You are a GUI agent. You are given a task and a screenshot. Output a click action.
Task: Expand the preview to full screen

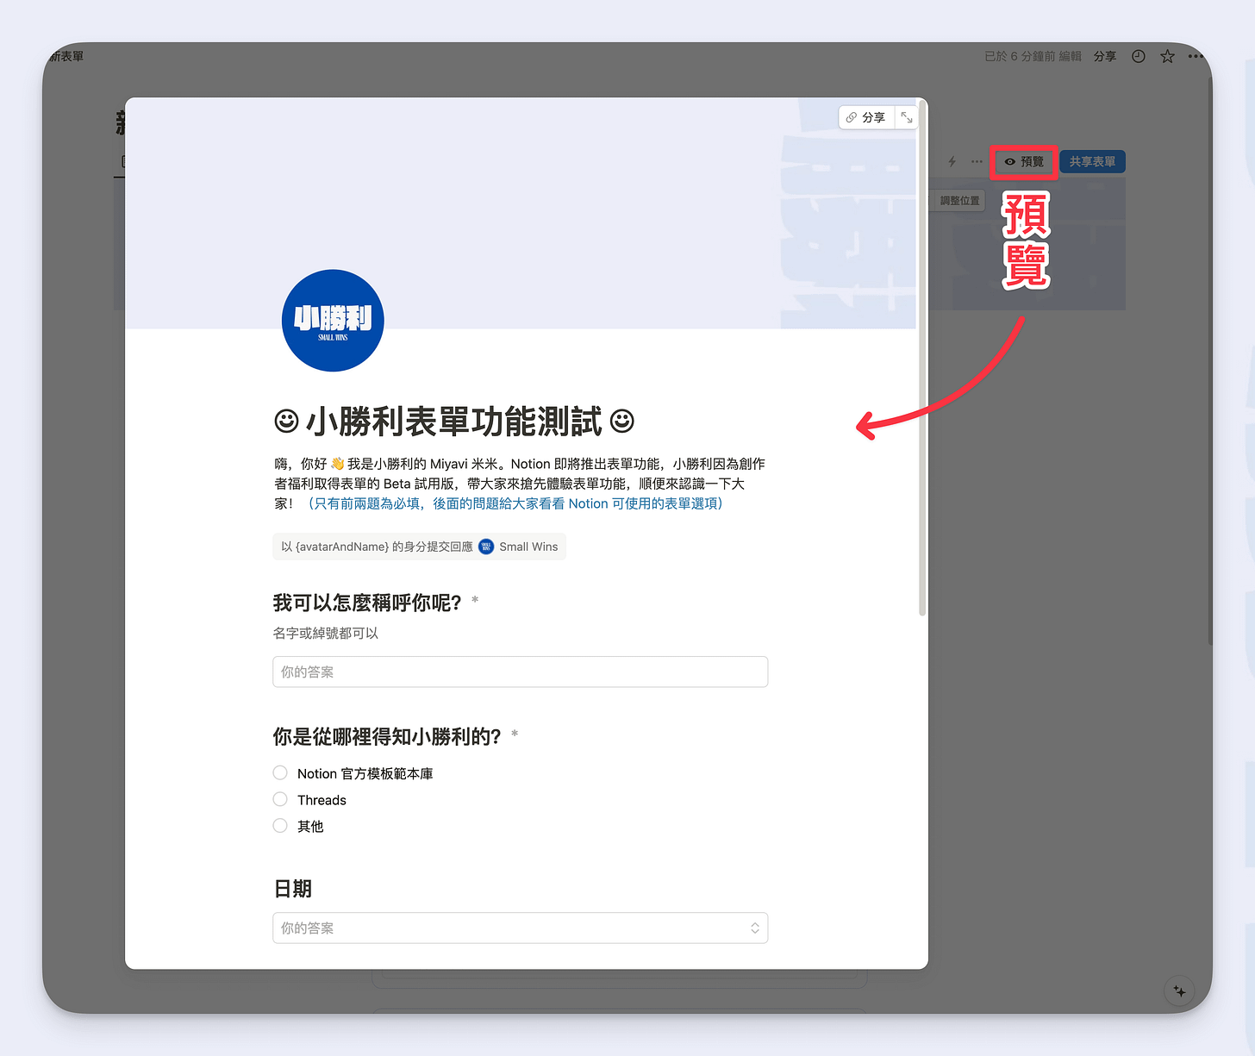(907, 117)
